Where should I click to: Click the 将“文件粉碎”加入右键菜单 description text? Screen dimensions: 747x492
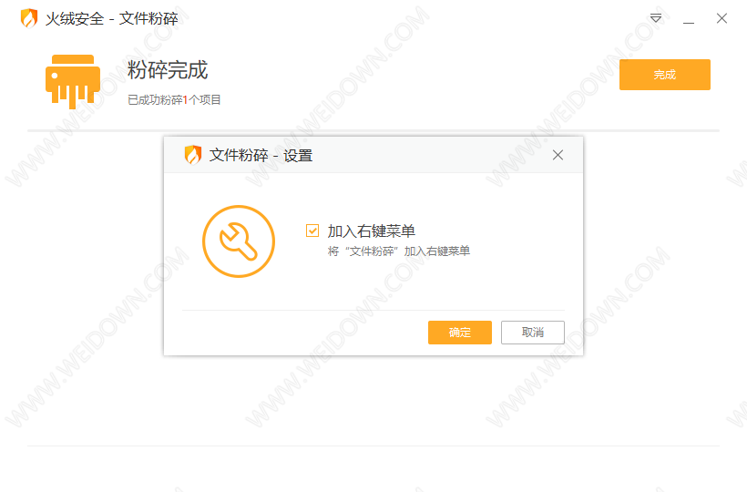(x=399, y=251)
